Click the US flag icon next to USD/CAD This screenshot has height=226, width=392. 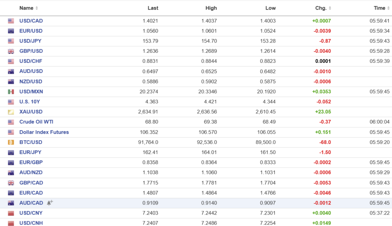pyautogui.click(x=11, y=21)
